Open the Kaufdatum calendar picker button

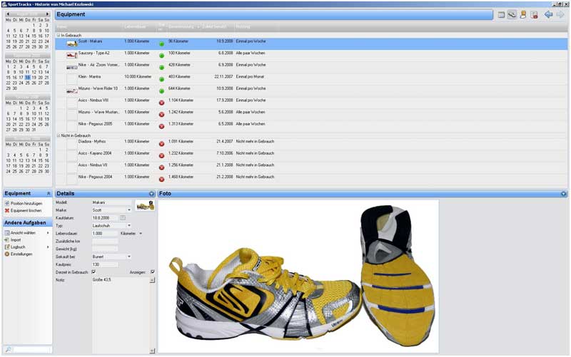[x=123, y=218]
